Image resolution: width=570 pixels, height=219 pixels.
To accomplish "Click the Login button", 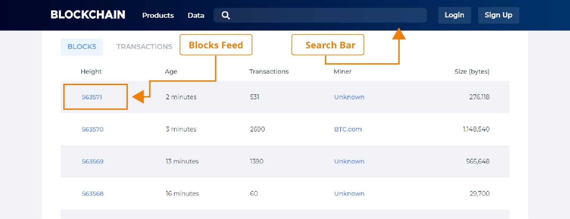I will pos(454,15).
